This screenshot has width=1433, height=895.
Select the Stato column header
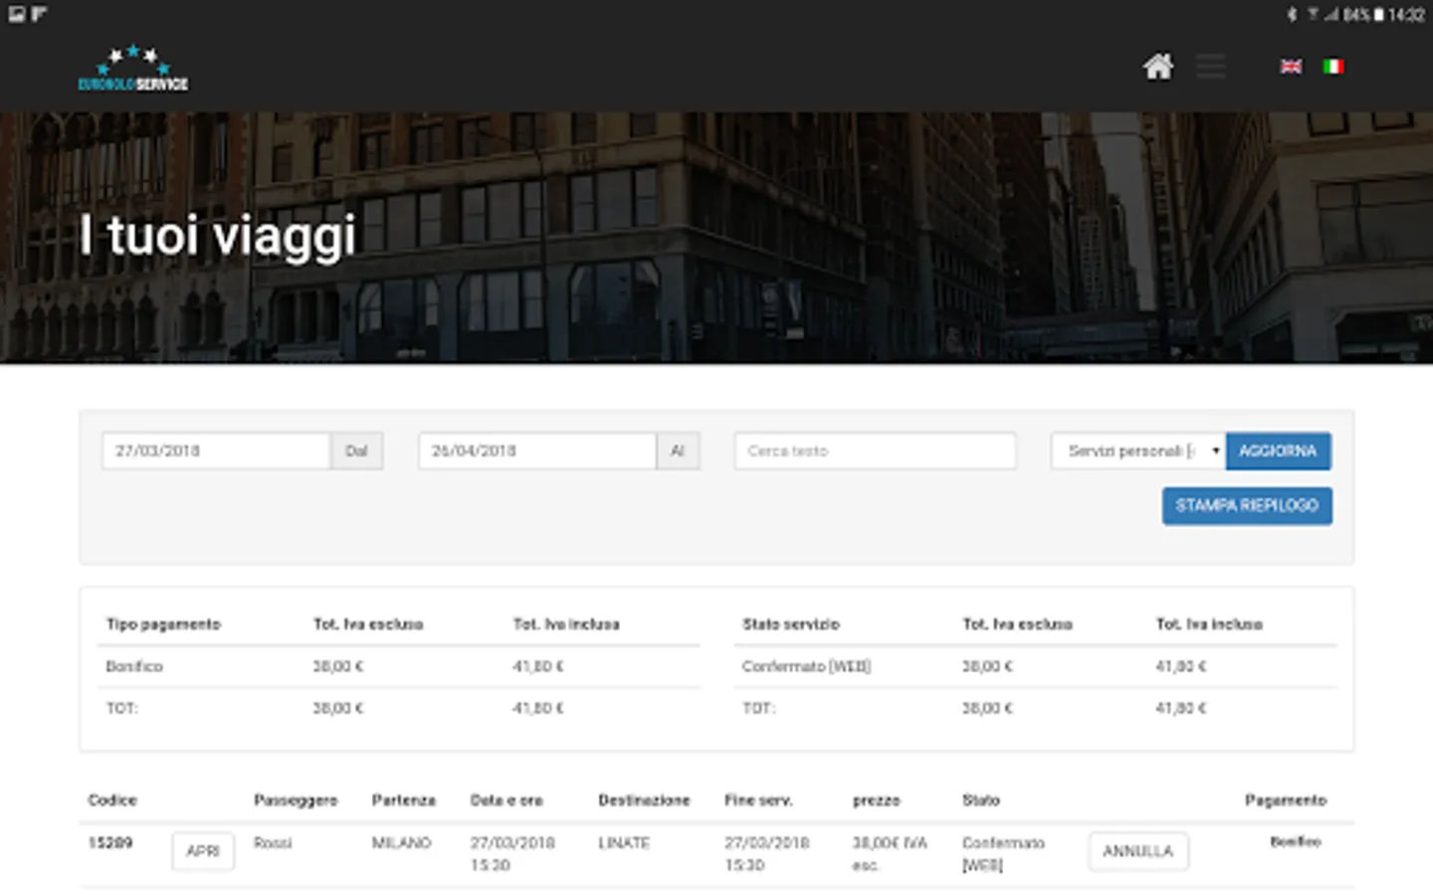coord(981,801)
